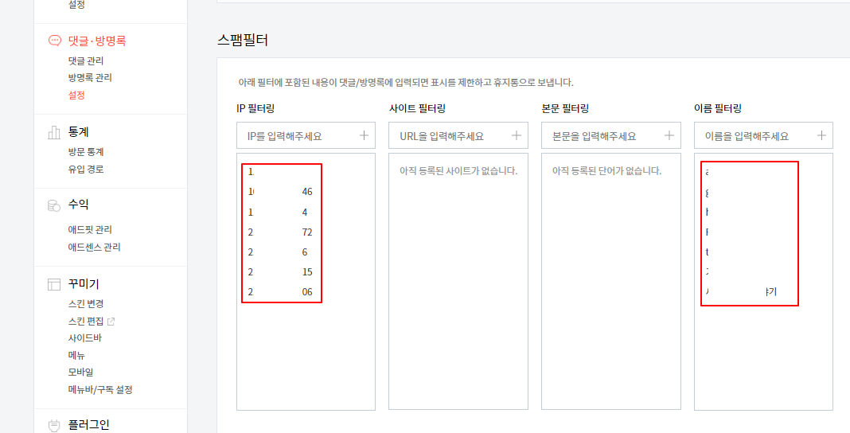The width and height of the screenshot is (850, 433).
Task: Open 메뉴 under 꾸미기
Action: click(76, 356)
